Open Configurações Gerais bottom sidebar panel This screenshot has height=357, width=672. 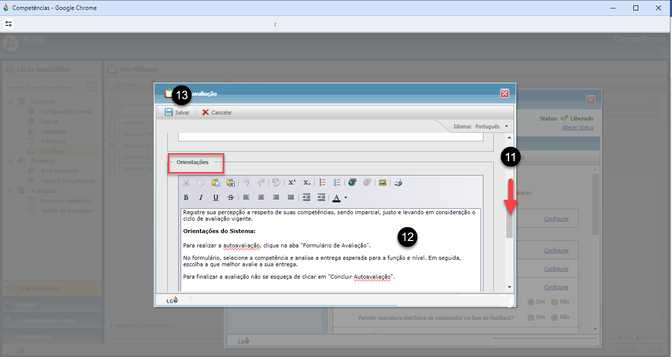(52, 320)
